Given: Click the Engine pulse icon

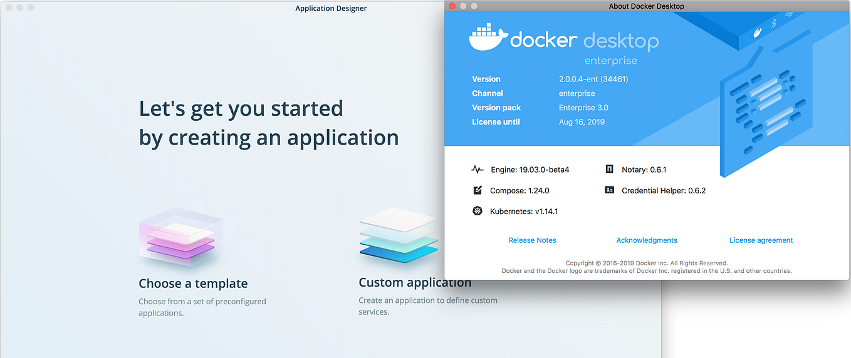Looking at the screenshot, I should tap(478, 170).
